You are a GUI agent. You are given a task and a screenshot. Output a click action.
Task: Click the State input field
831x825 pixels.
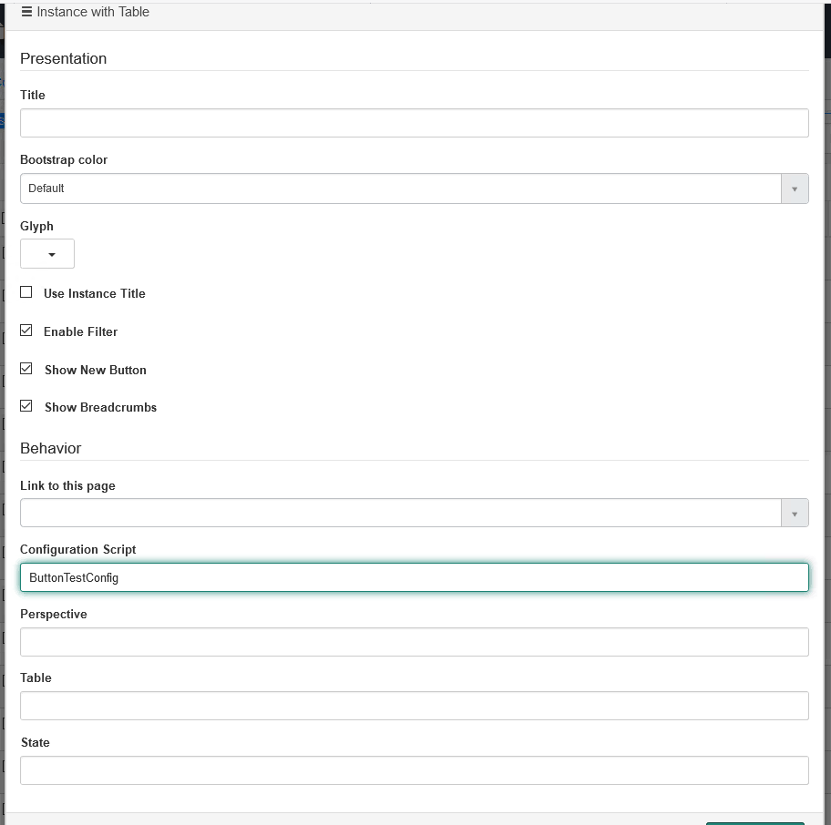(x=415, y=769)
